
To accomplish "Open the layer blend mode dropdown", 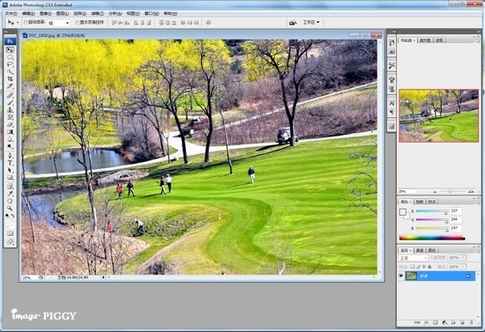I will pos(414,258).
